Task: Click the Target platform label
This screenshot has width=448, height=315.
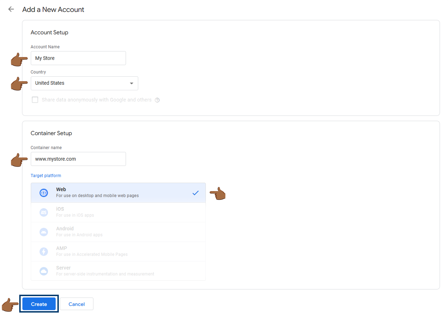Action: click(x=46, y=176)
